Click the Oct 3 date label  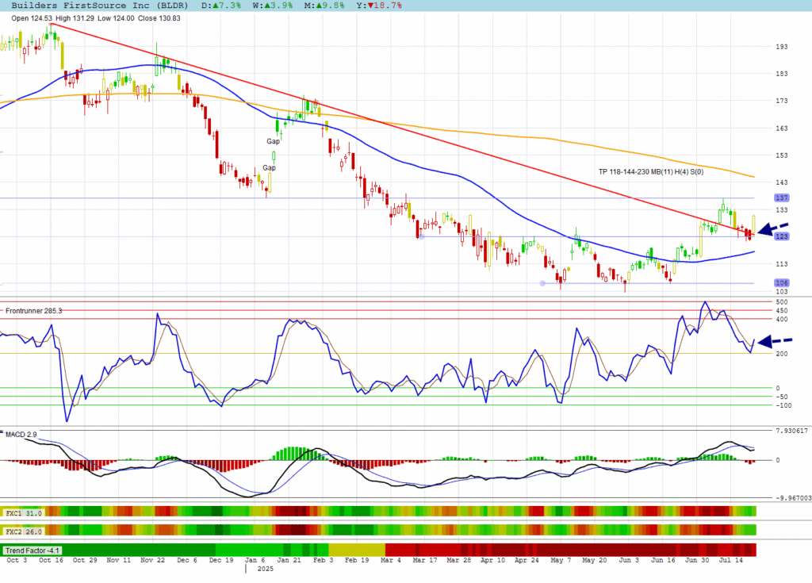17,560
